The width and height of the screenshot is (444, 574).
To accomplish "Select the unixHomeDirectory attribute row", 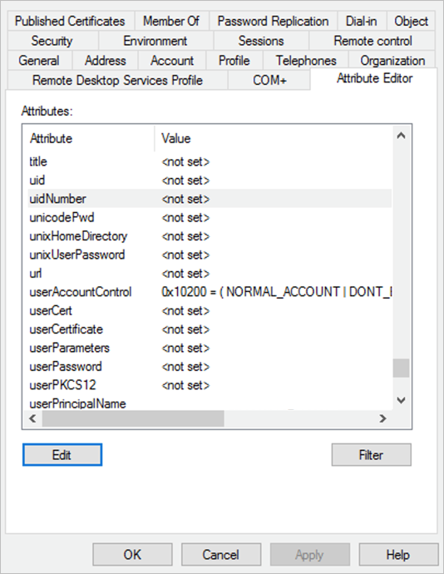I will pyautogui.click(x=210, y=236).
